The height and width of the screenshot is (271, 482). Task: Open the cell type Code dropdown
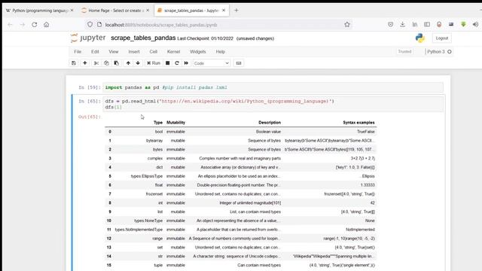211,63
